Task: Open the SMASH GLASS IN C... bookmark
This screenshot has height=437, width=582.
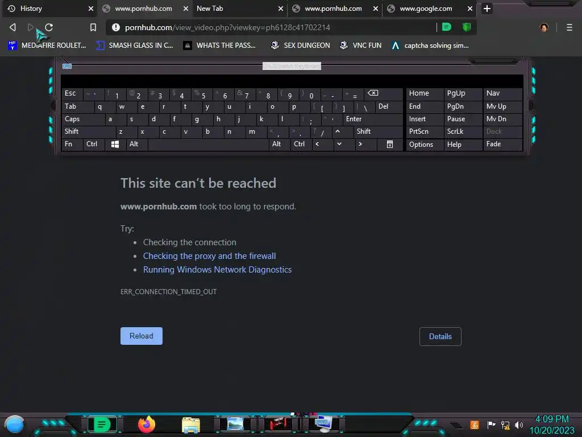Action: click(x=134, y=46)
